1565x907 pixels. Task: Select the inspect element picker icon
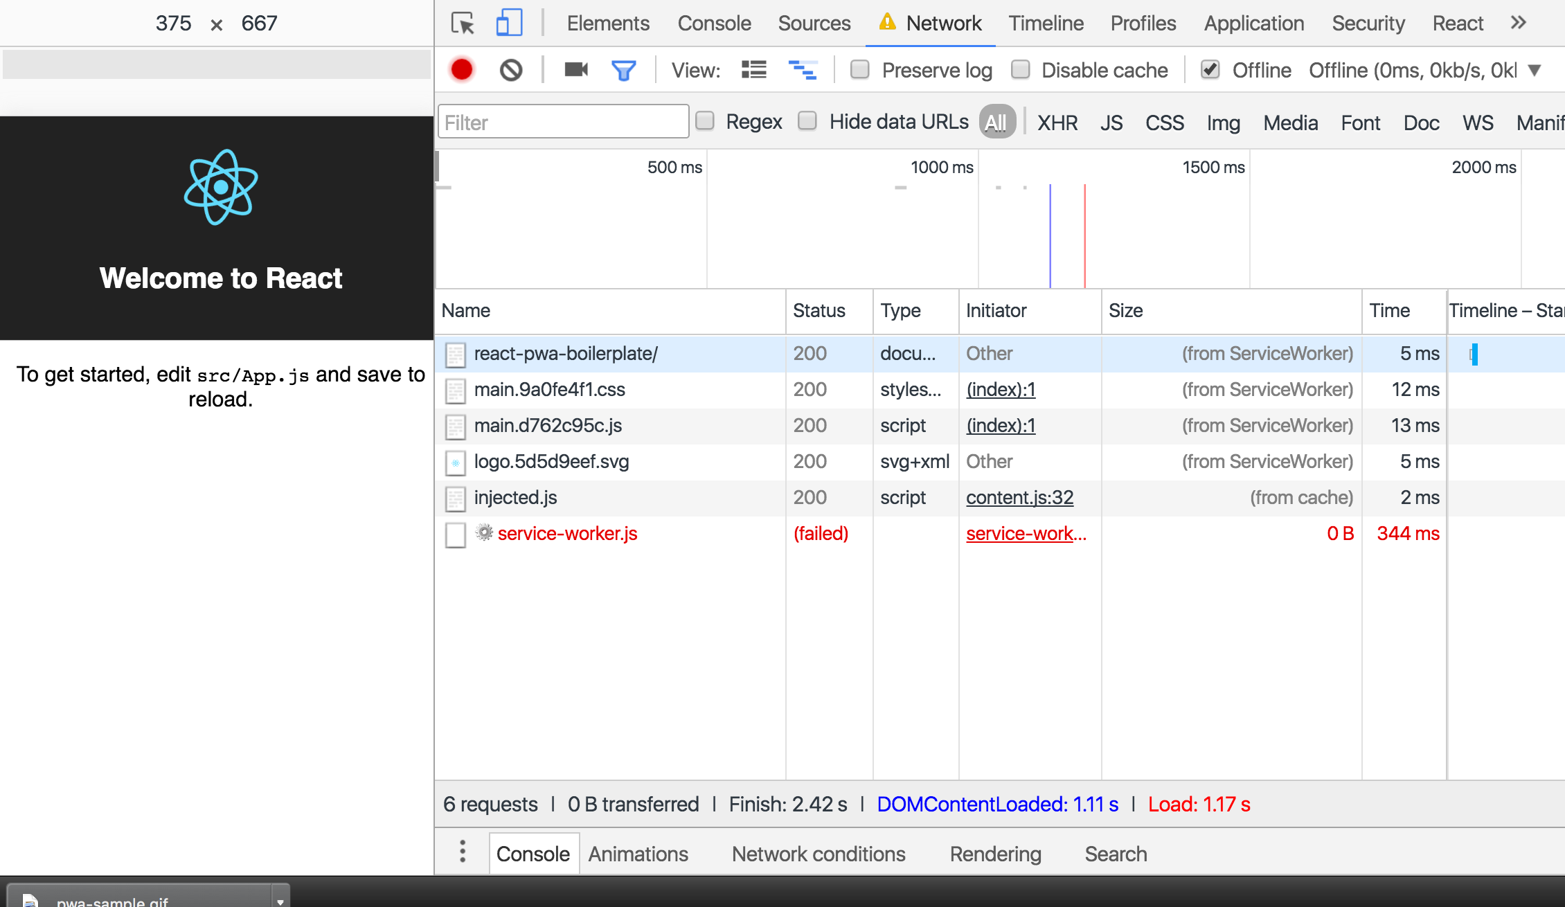[x=463, y=24]
